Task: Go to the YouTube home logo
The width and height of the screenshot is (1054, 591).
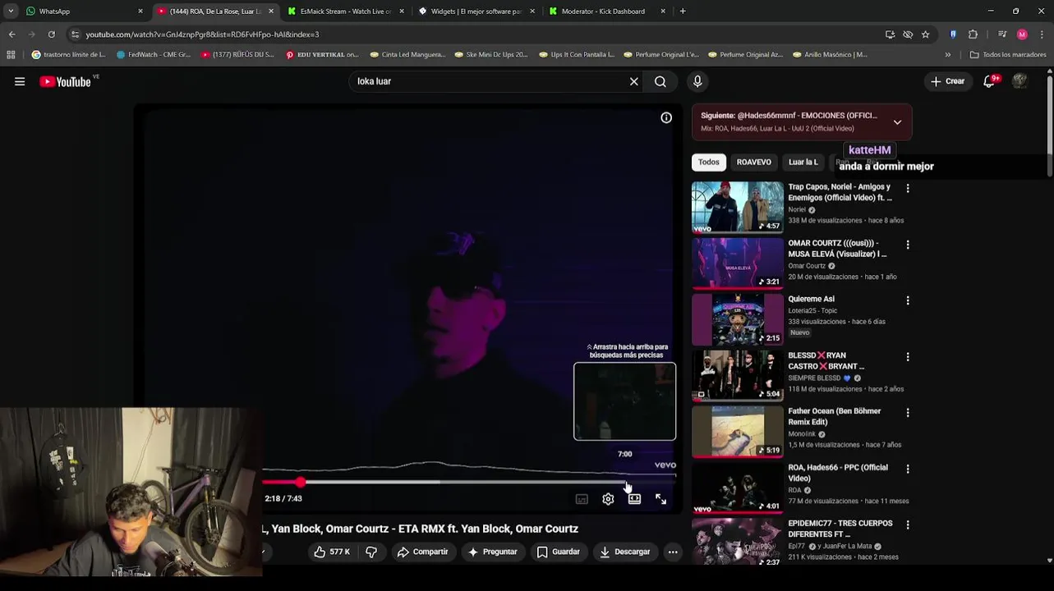Action: [x=65, y=81]
